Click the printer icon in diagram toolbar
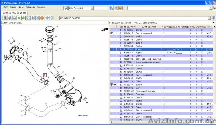Image resolution: width=216 pixels, height=125 pixels. 14,18
